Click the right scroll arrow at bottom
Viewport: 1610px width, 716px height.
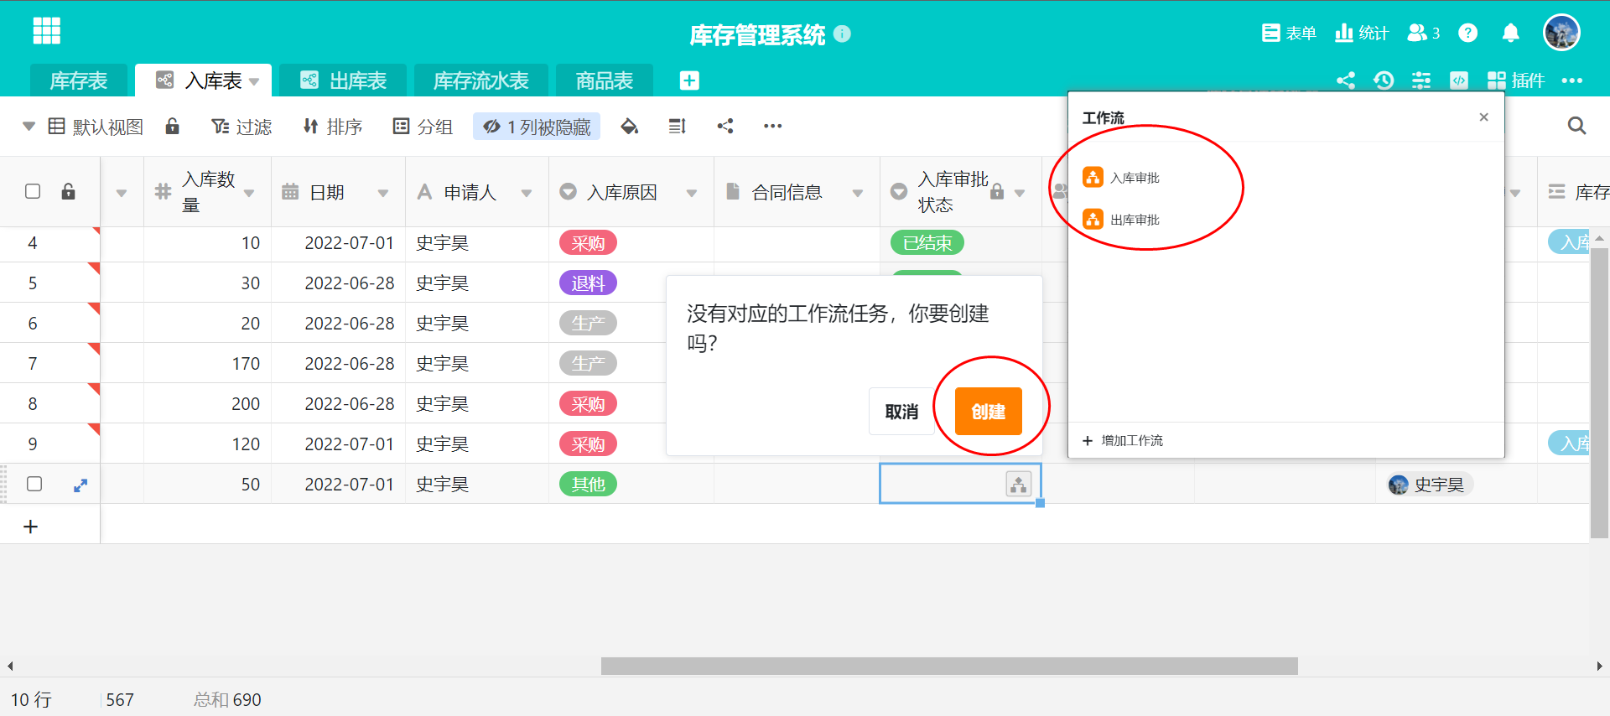pos(1599,667)
